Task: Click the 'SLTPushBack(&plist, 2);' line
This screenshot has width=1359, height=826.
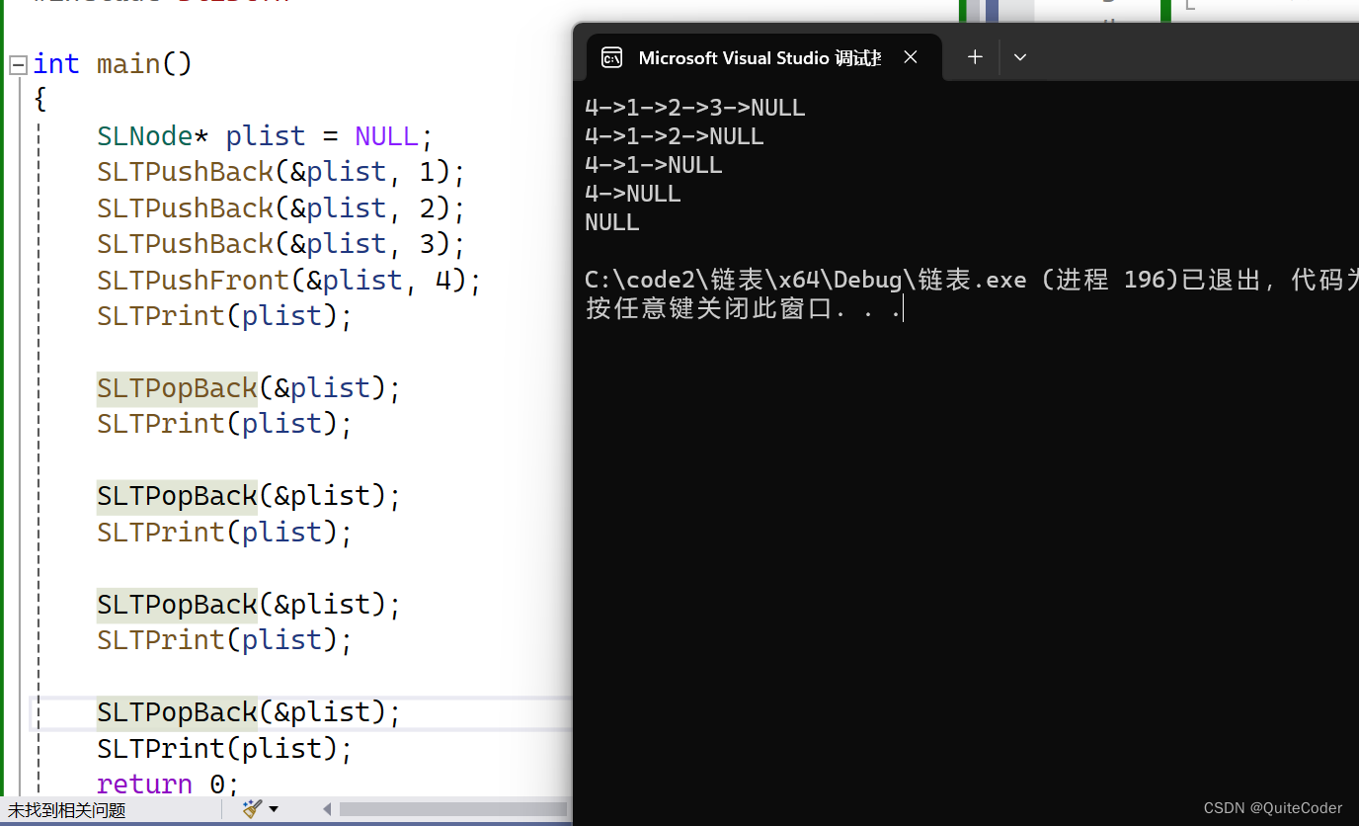Action: click(280, 208)
